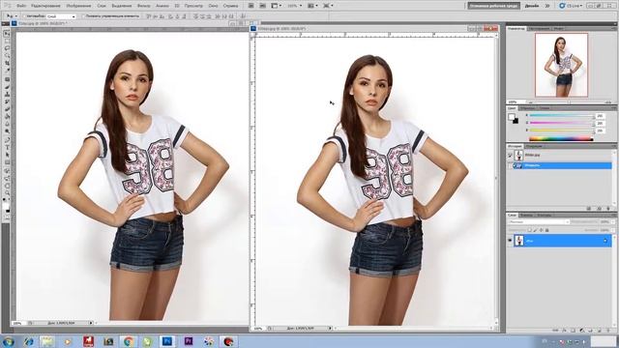This screenshot has height=348, width=619.
Task: Toggle lock image pixels in Layers panel
Action: point(535,230)
